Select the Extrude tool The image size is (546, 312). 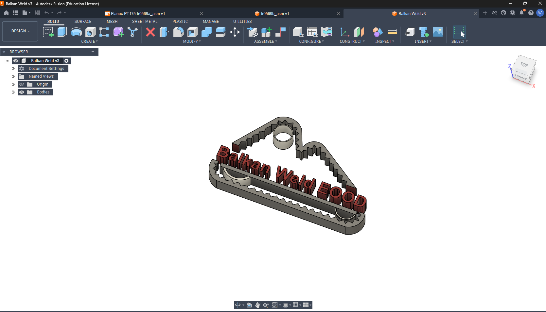coord(62,32)
